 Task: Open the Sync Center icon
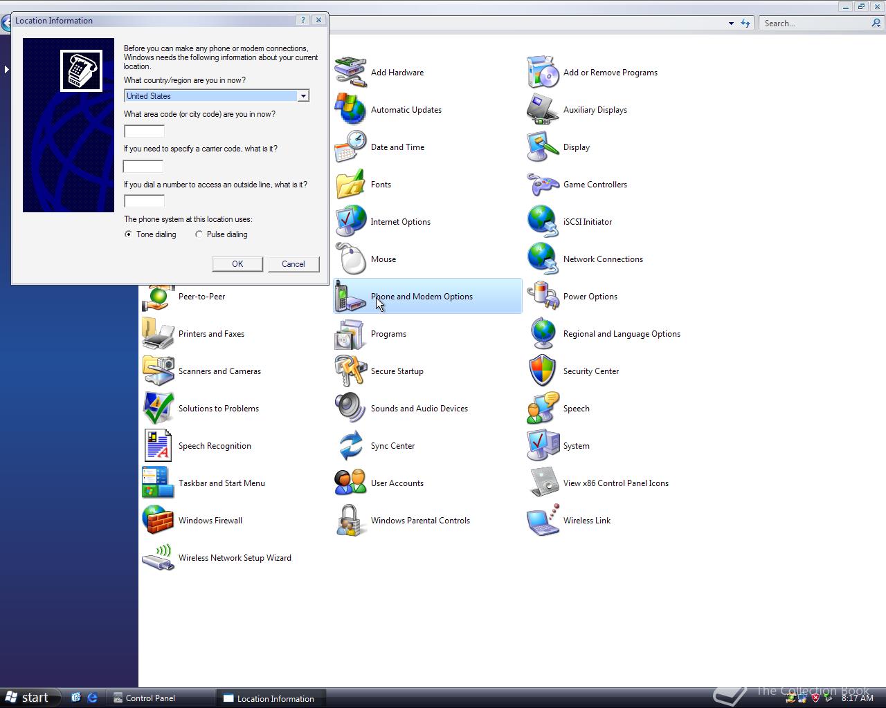coord(350,445)
